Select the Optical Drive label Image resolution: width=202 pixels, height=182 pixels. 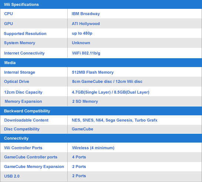pyautogui.click(x=17, y=81)
